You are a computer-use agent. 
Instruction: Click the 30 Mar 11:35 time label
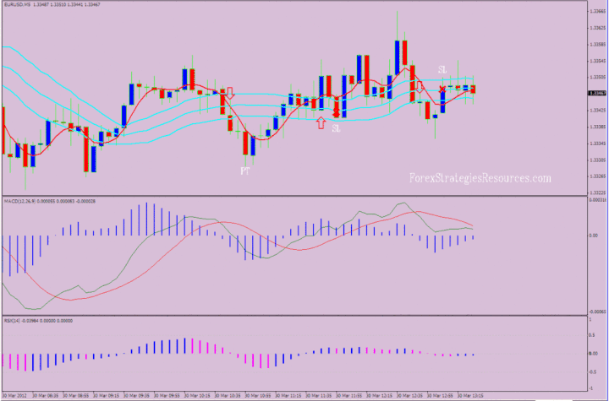pos(319,396)
